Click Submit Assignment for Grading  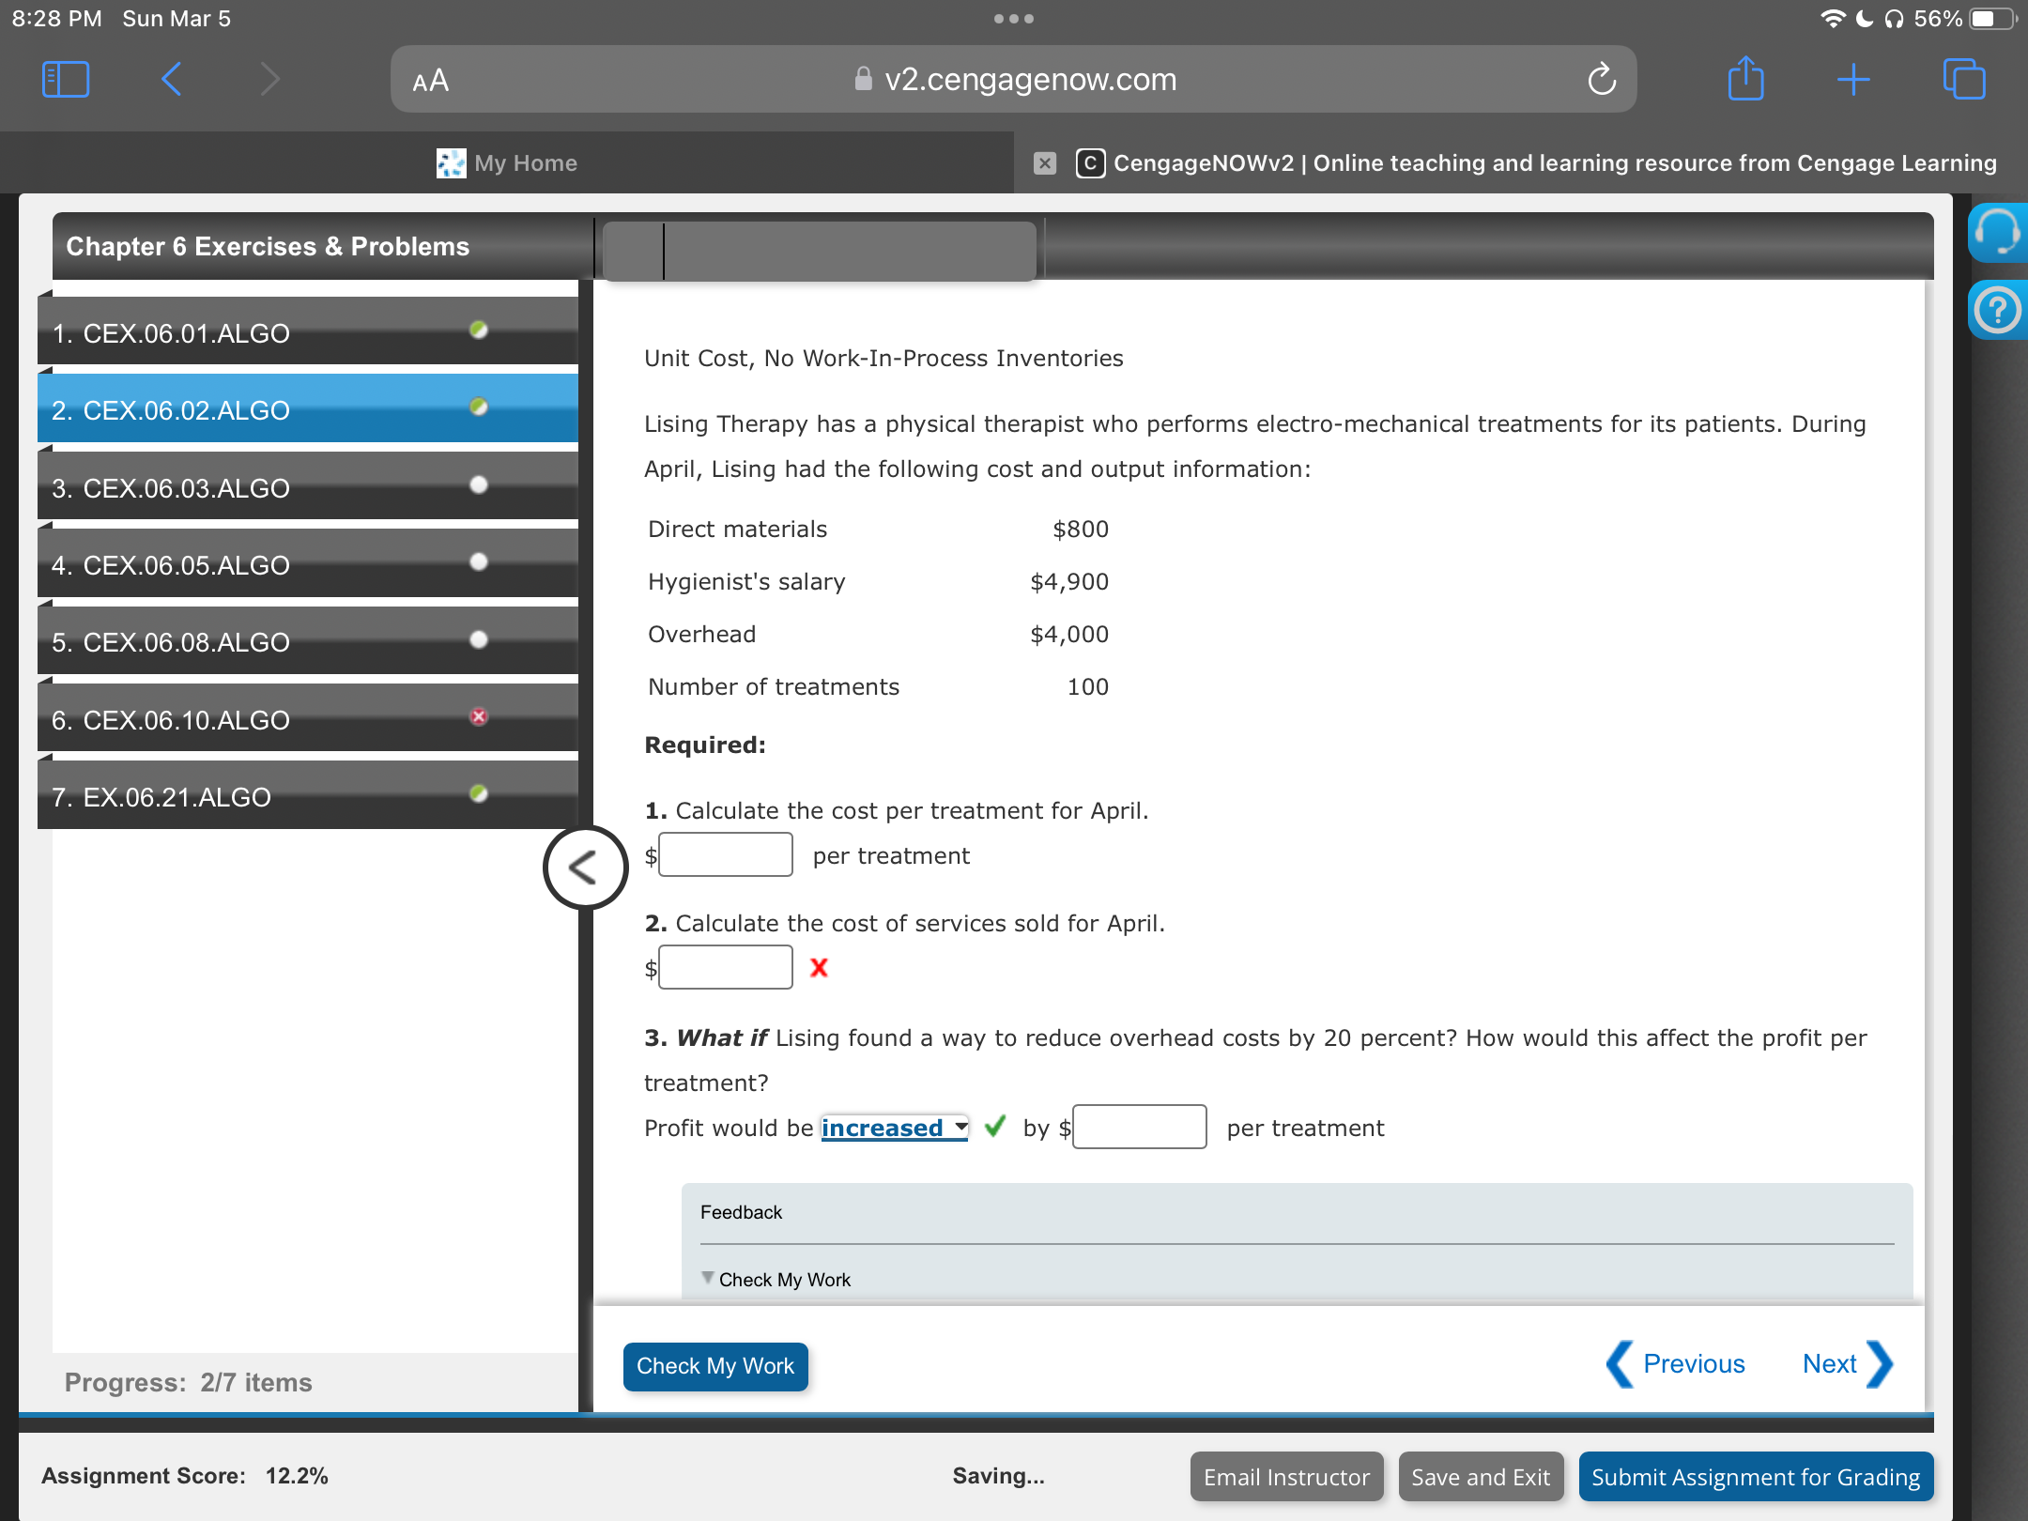[x=1755, y=1477]
